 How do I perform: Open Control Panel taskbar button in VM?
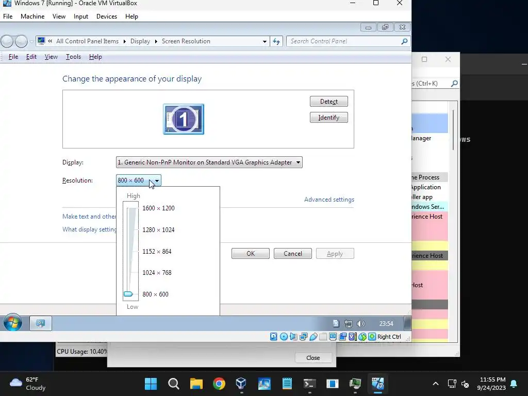[41, 324]
